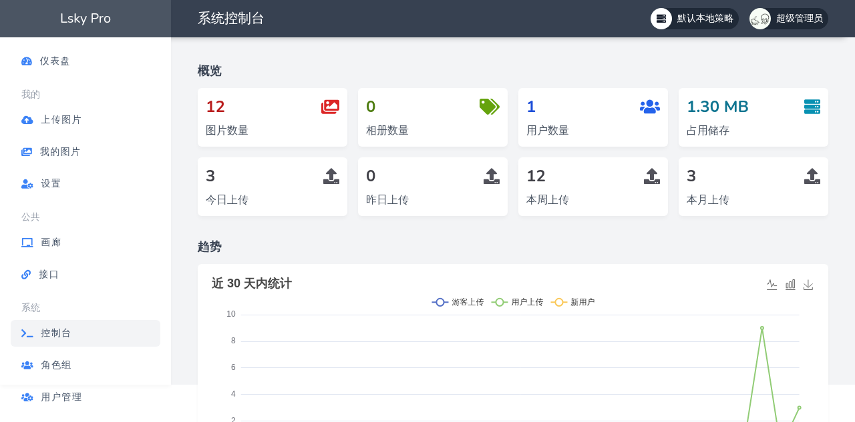The height and width of the screenshot is (422, 855).
Task: Select 控制台 in the sidebar
Action: pyautogui.click(x=85, y=333)
